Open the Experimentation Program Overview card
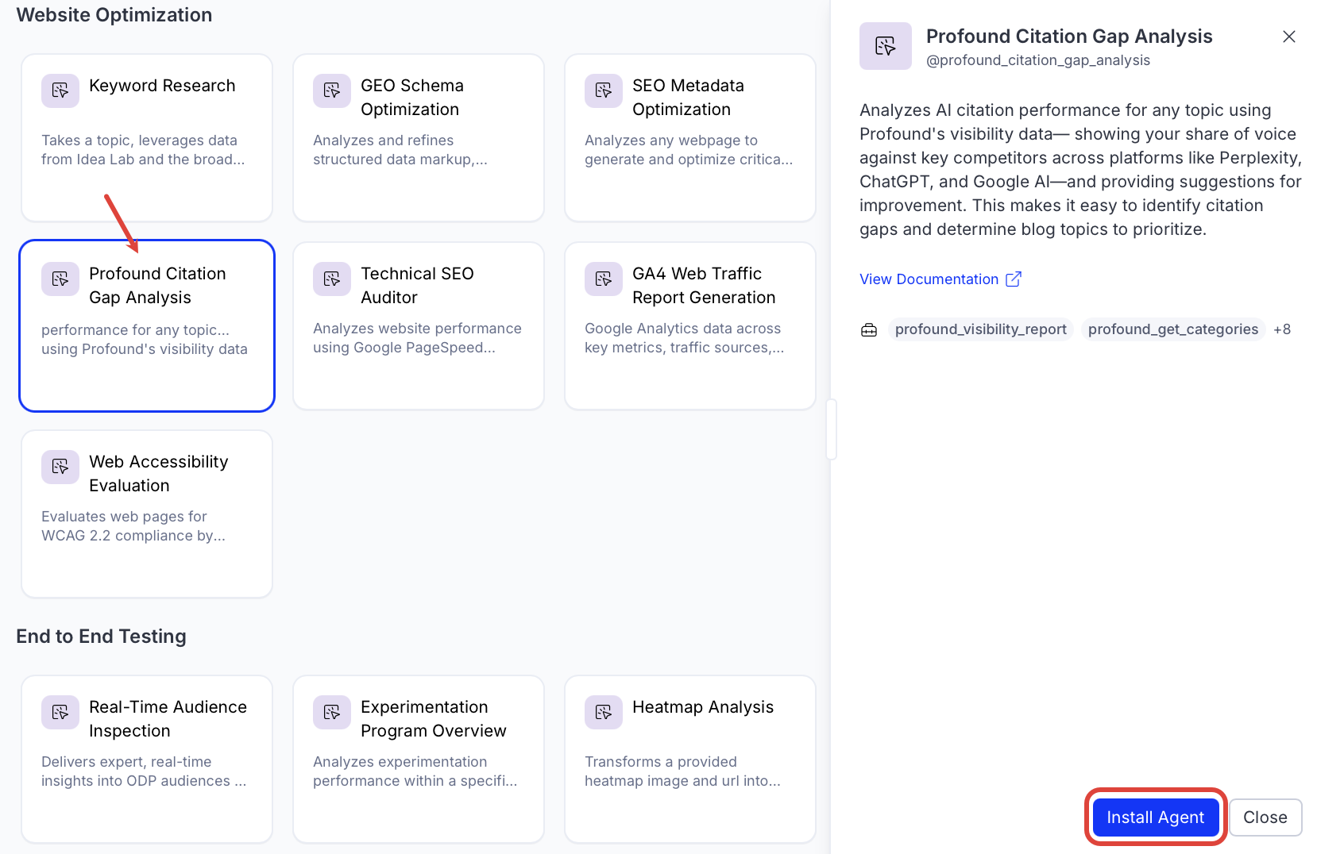This screenshot has width=1317, height=854. point(419,758)
